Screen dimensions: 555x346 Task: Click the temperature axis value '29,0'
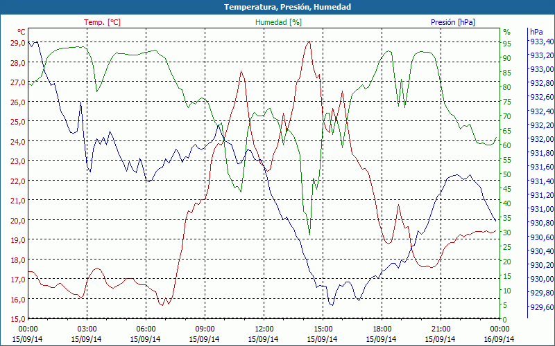click(19, 43)
